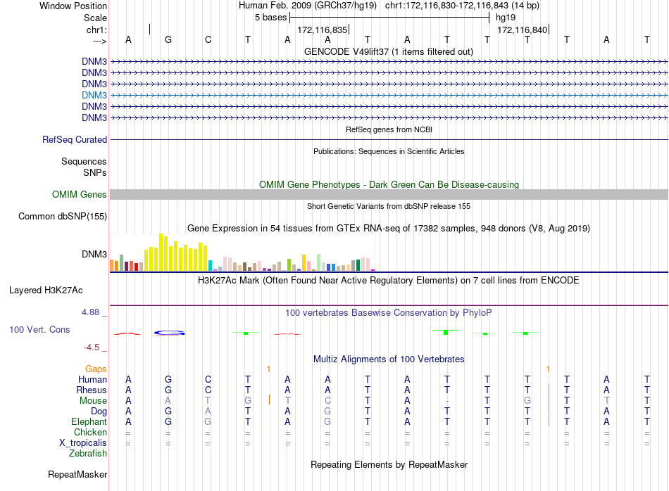Click the tallest yellow bar in GTEx chart
669x491 pixels.
click(x=161, y=253)
